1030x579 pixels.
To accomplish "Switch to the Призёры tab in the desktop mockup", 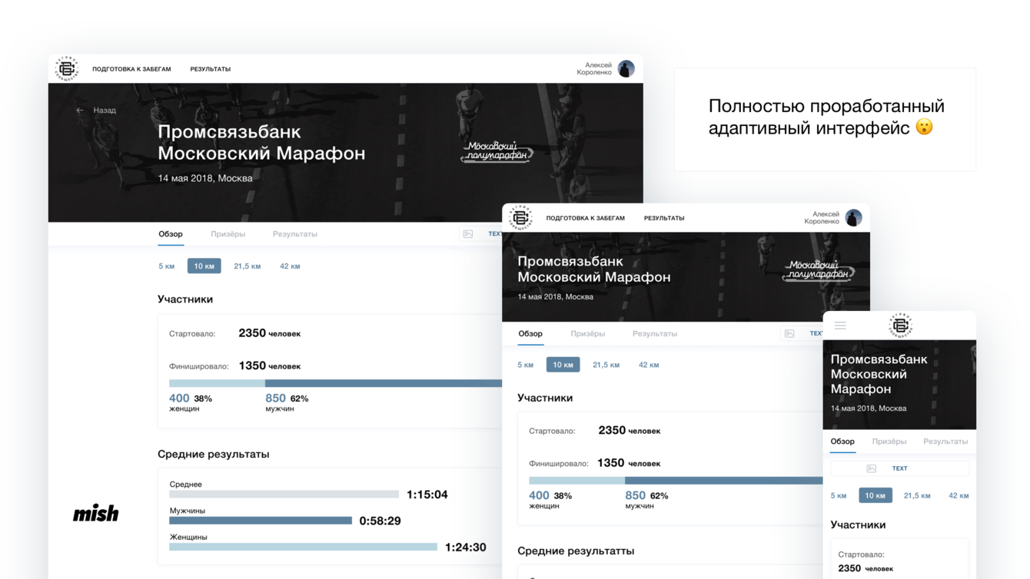I will 228,234.
